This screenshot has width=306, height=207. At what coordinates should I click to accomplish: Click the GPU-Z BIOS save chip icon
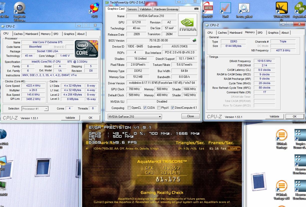tap(194, 40)
